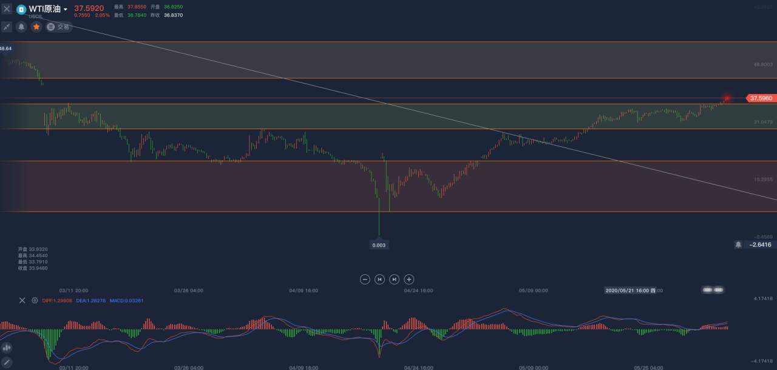Close the chart with the top-left X
This screenshot has height=370, width=777.
7,8
